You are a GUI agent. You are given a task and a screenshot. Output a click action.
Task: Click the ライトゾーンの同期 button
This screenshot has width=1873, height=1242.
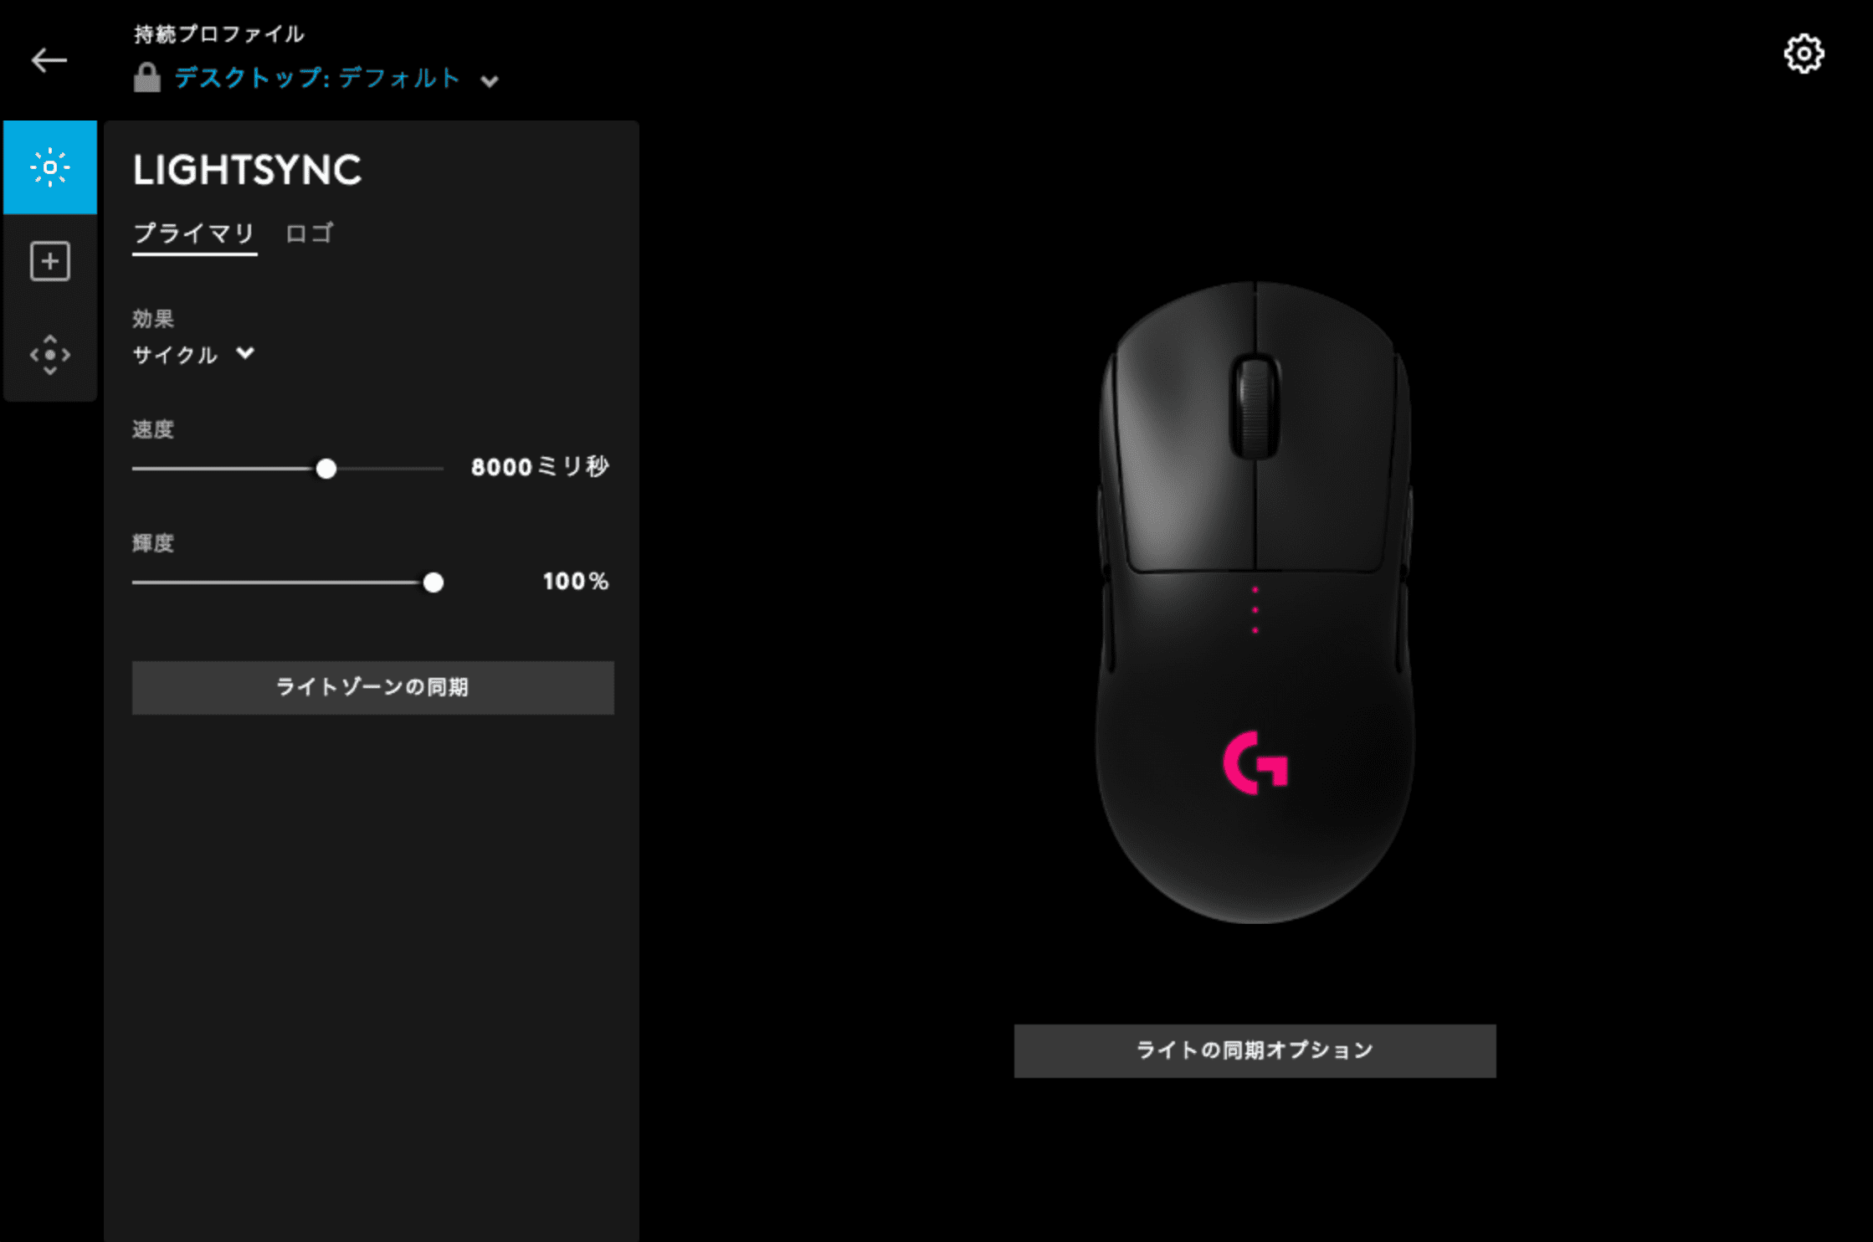coord(373,688)
